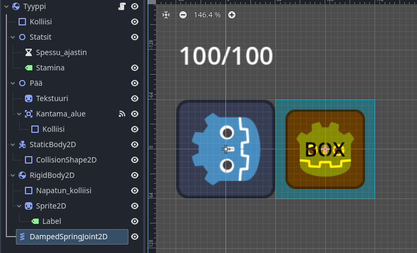Open the script attached to Tyyppi

pos(122,6)
